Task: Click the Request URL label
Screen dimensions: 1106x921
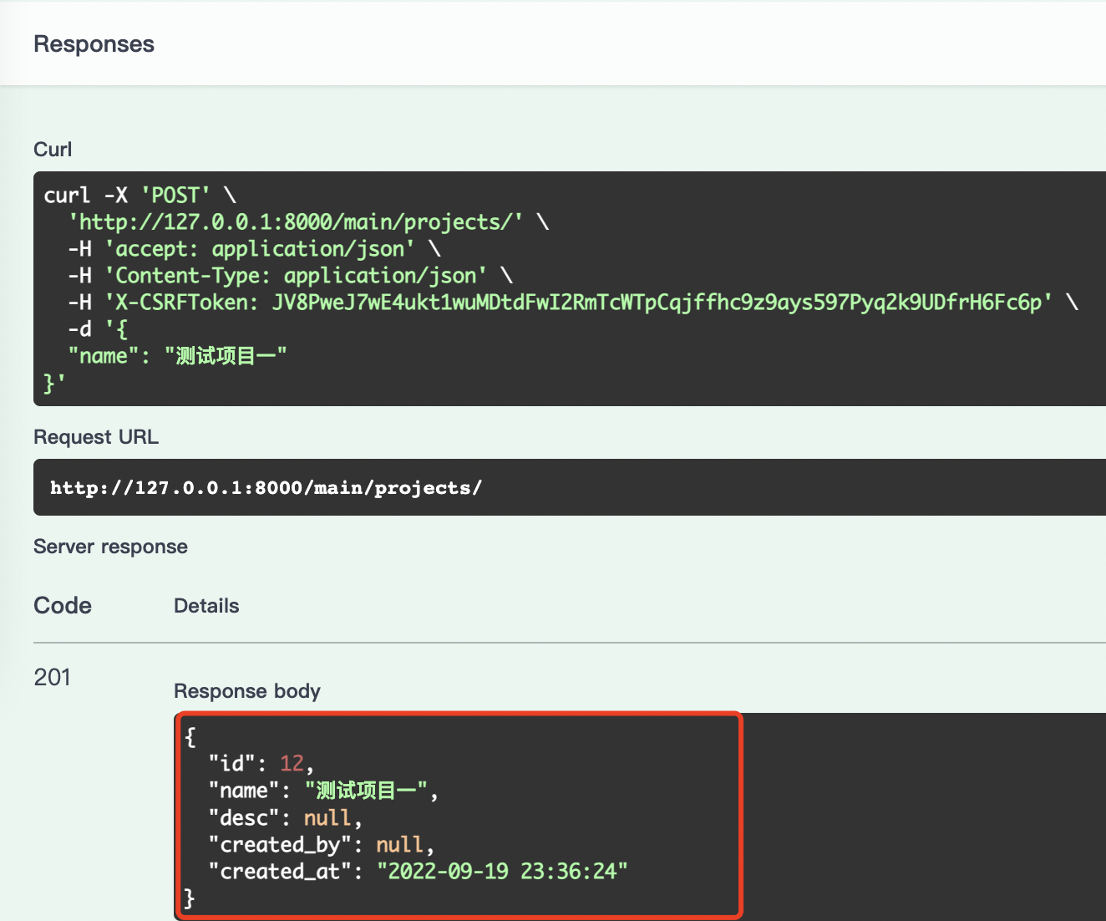Action: tap(96, 437)
